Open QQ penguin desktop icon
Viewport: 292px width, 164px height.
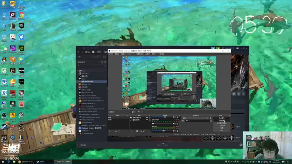click(x=4, y=60)
